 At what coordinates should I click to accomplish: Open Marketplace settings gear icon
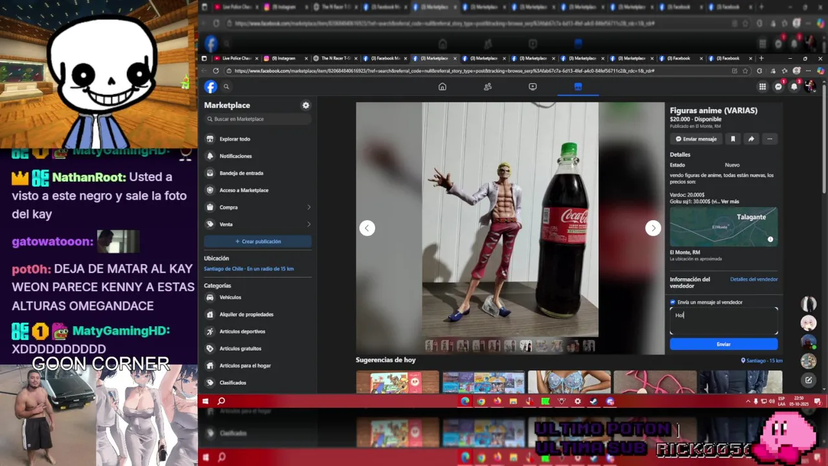(306, 105)
